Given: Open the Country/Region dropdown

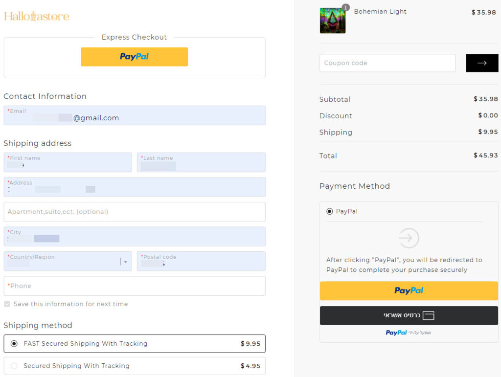Looking at the screenshot, I should click(68, 261).
